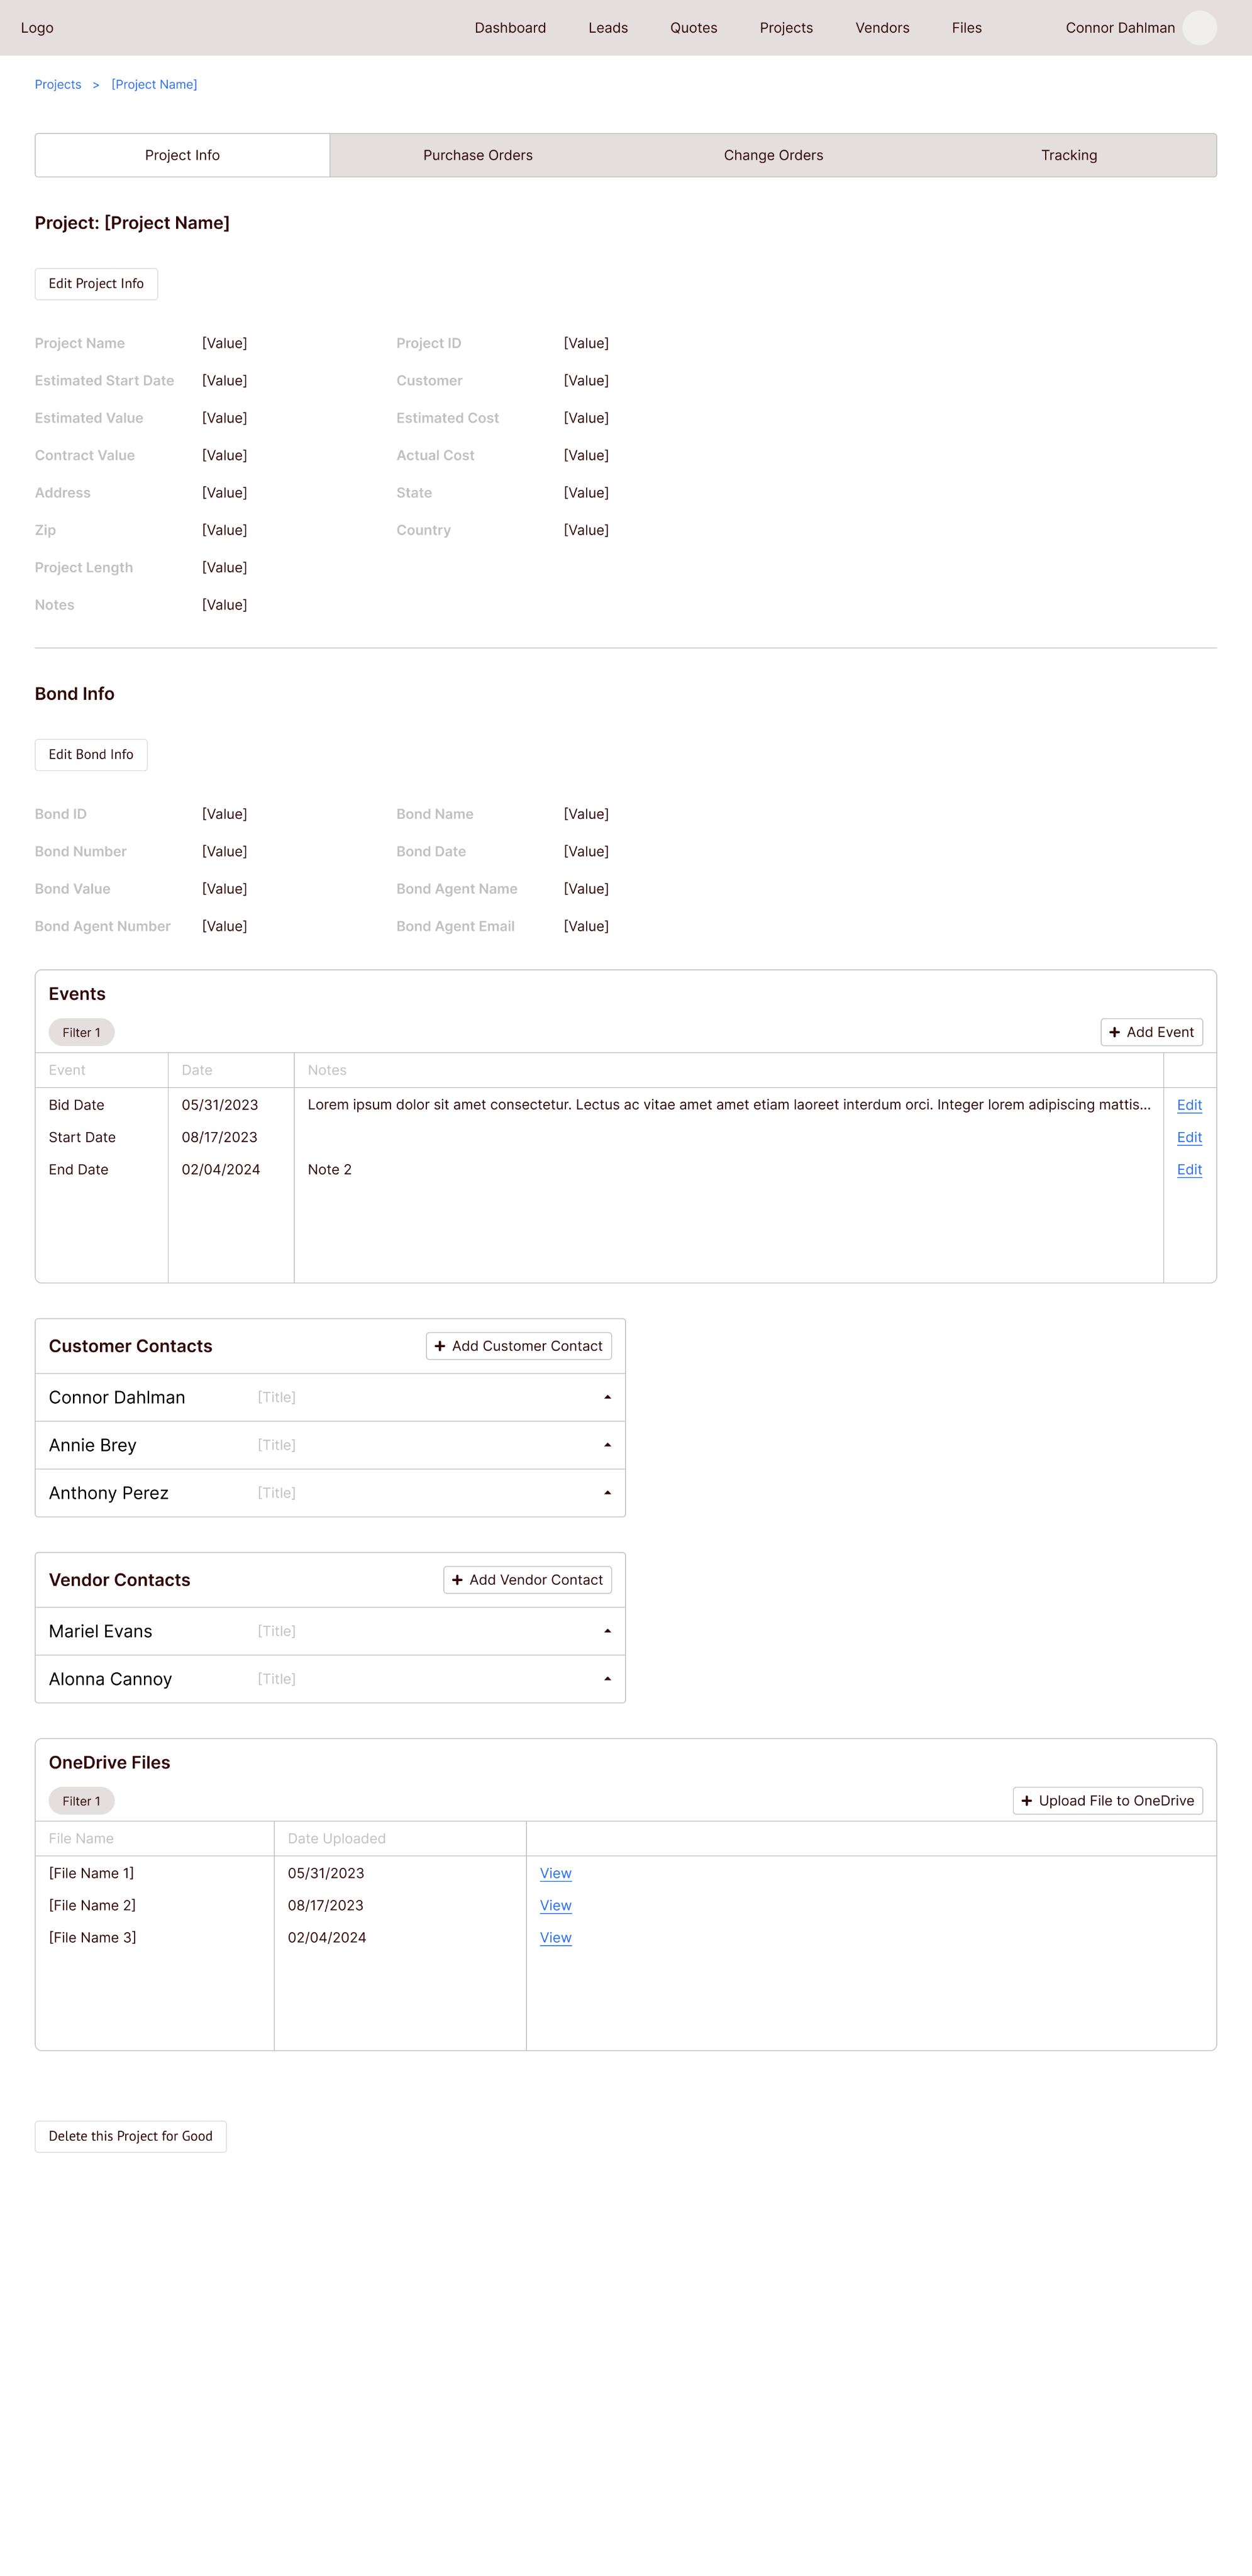Image resolution: width=1252 pixels, height=2576 pixels.
Task: Click Projects breadcrumb link
Action: coord(58,85)
